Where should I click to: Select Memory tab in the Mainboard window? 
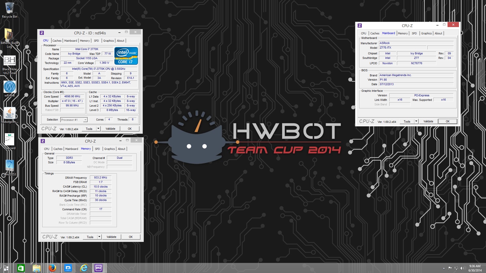pos(403,33)
